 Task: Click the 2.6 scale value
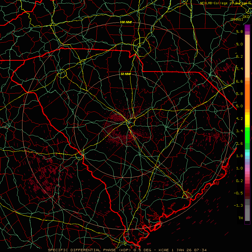click(239, 143)
